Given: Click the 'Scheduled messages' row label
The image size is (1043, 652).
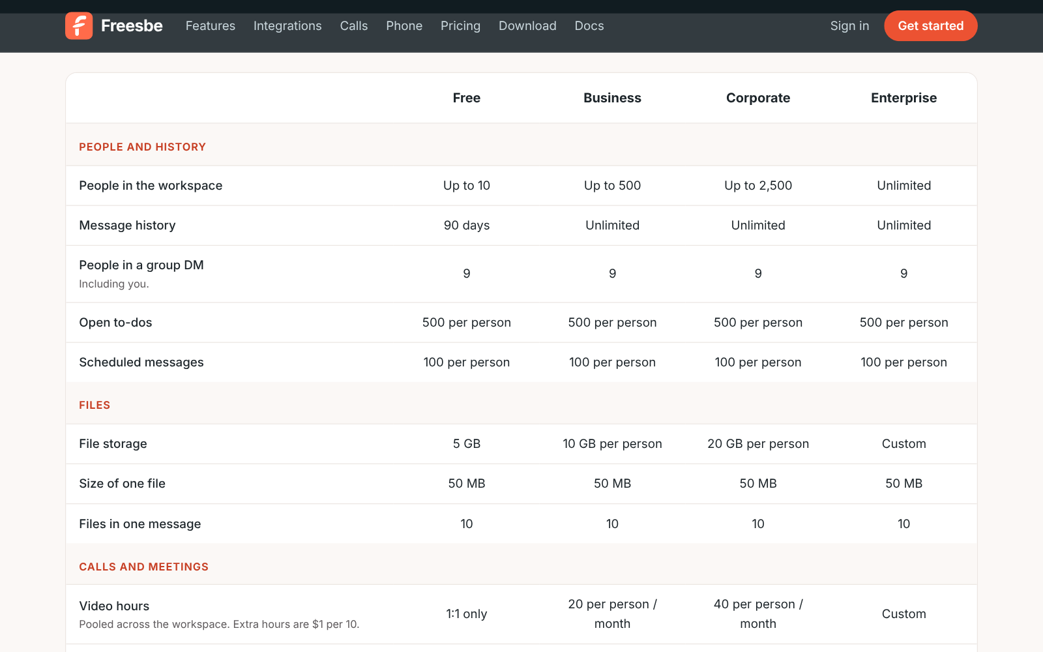Looking at the screenshot, I should click(141, 363).
